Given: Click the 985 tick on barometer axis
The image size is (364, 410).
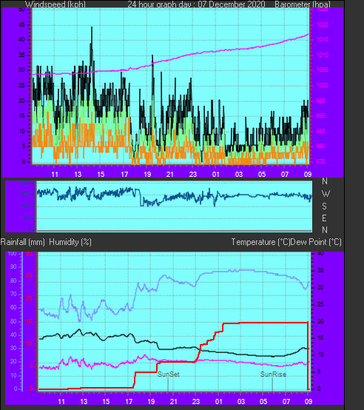Looking at the screenshot, I should pyautogui.click(x=321, y=131).
